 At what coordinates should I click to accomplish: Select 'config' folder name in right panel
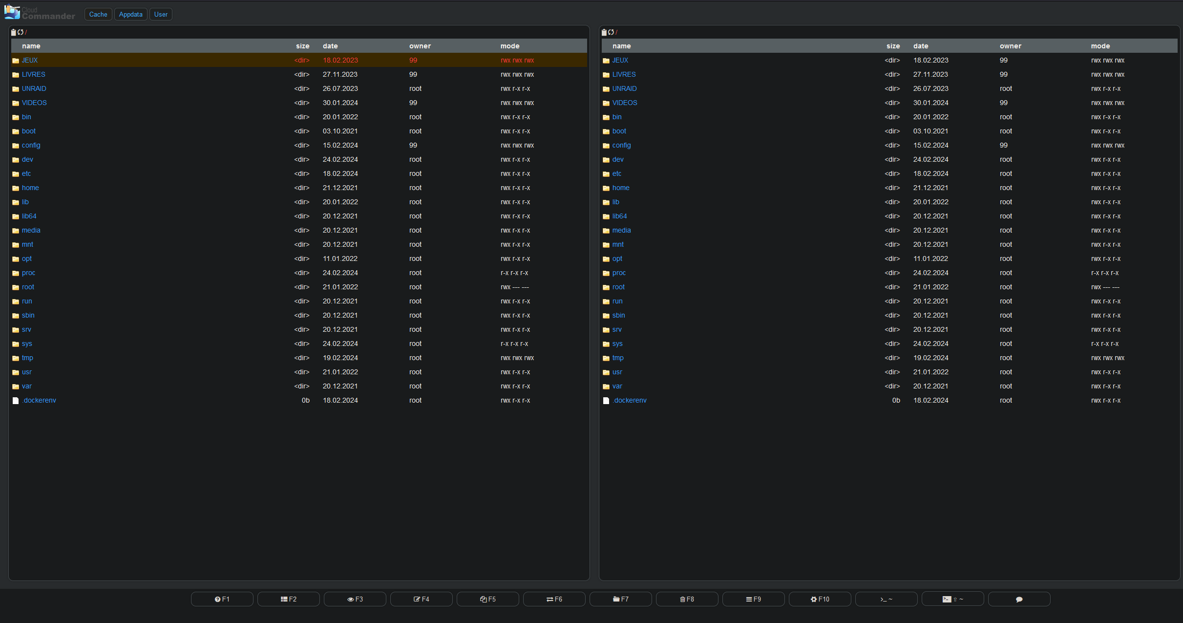pos(622,145)
